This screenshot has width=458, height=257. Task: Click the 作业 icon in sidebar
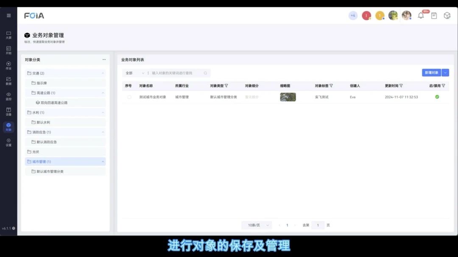(x=8, y=65)
